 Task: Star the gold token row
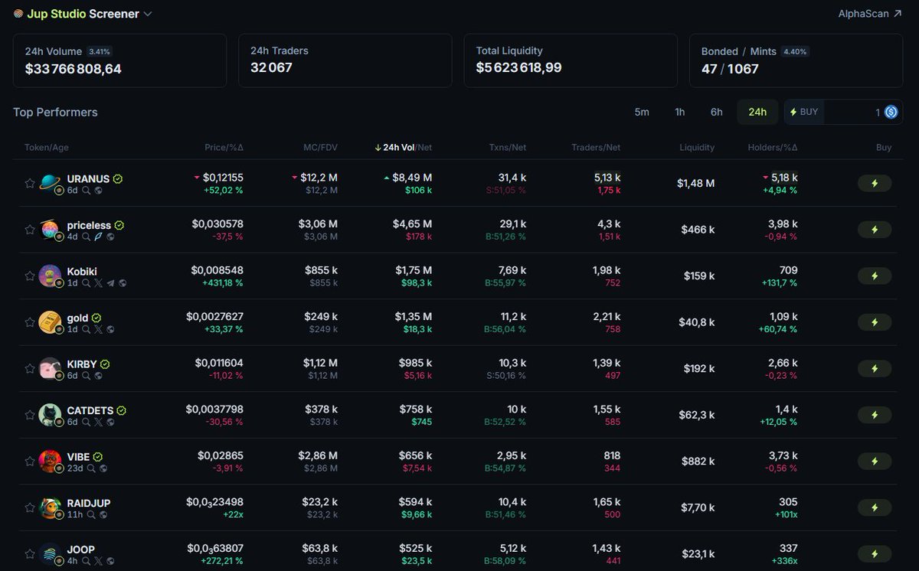[x=30, y=322]
